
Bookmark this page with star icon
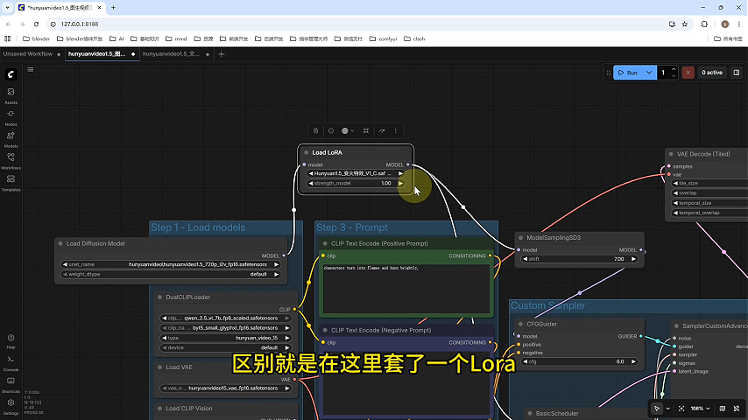click(685, 24)
